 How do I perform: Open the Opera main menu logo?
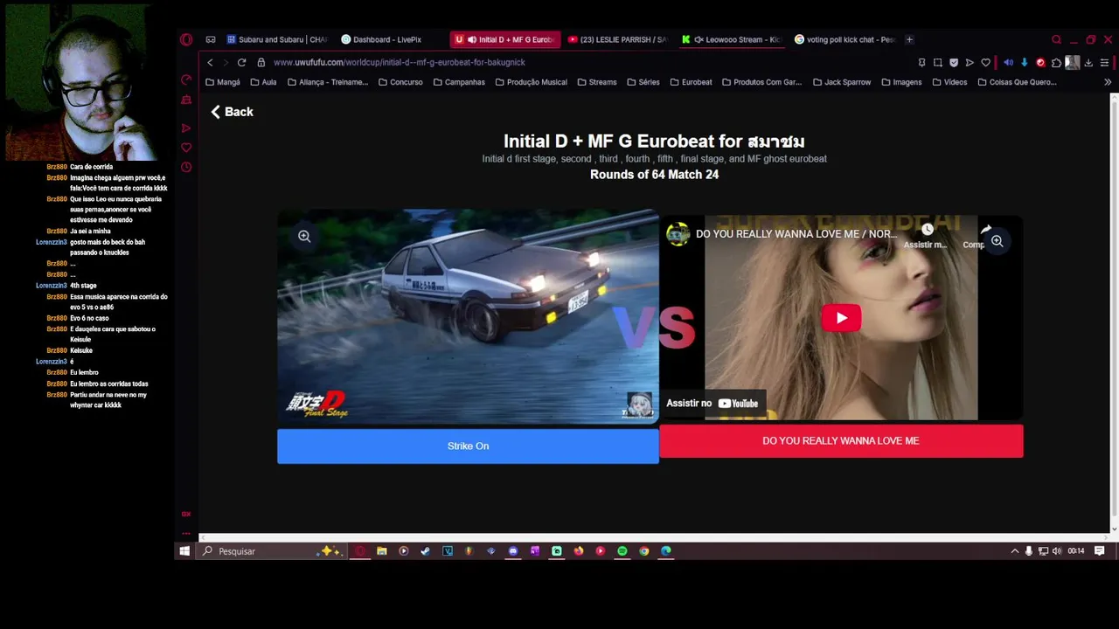click(186, 39)
